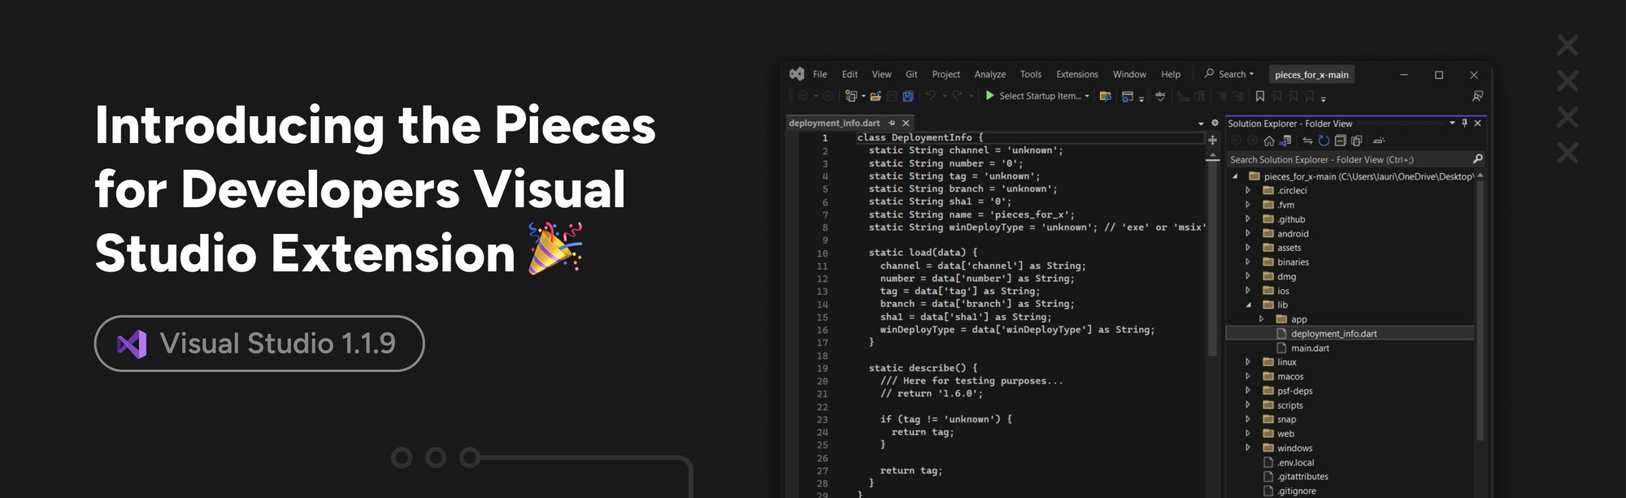Click the Solution Explorer search magnifier icon
The width and height of the screenshot is (1626, 498).
1477,159
